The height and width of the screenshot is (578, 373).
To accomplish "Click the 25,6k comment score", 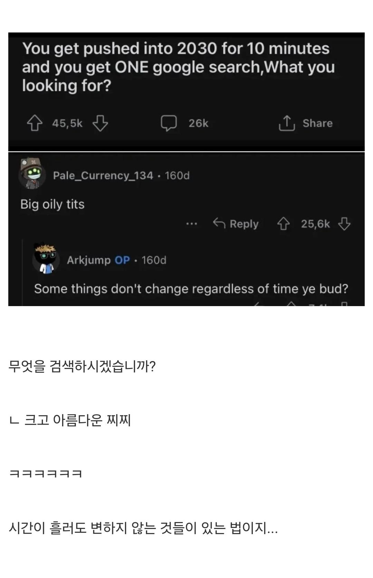I will pos(315,224).
